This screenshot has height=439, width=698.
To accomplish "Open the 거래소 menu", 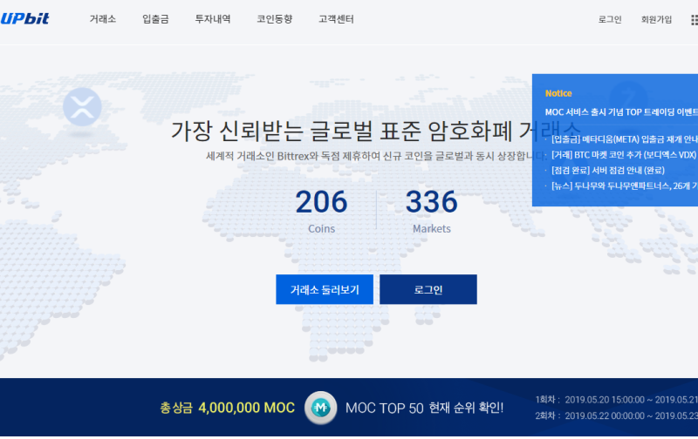I will pyautogui.click(x=103, y=19).
